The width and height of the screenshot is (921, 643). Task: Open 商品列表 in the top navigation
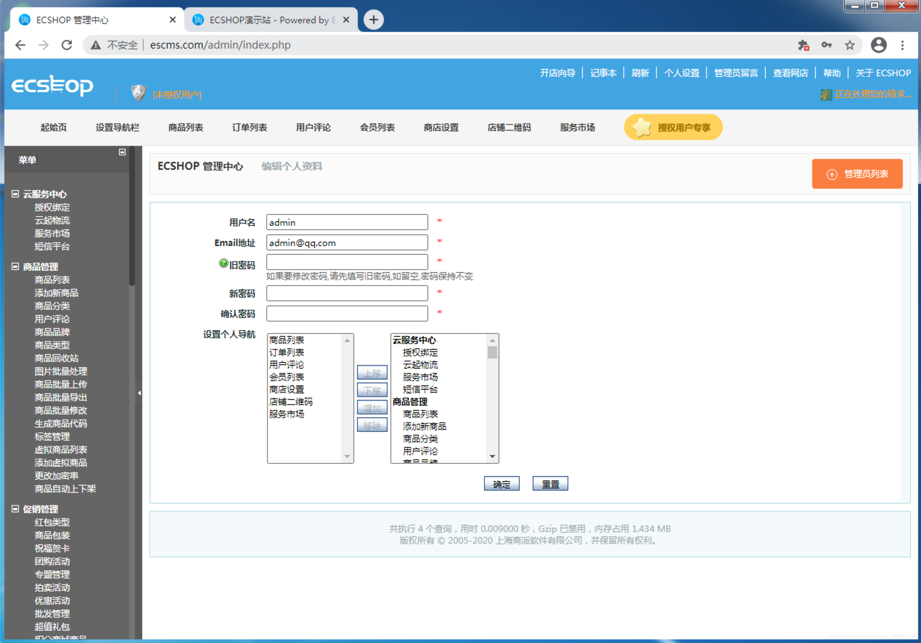tap(186, 128)
